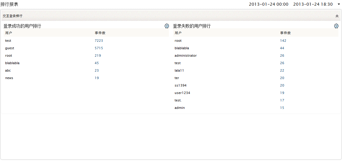342x162 pixels.
Task: Select user guest in successful logins
Action: (x=10, y=48)
